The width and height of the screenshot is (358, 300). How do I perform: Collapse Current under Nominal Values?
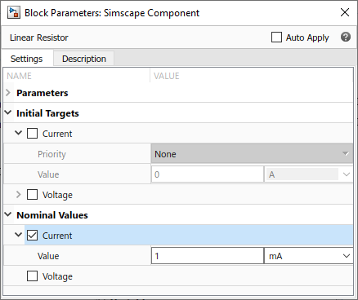pyautogui.click(x=18, y=235)
